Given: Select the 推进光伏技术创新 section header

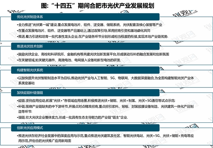Looking at the screenshot, I should click(x=85, y=46).
